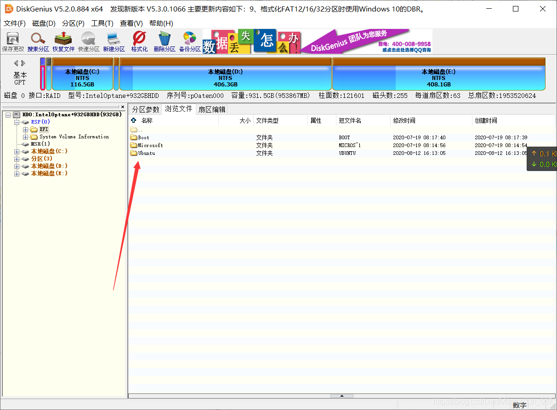
Task: Close the left tree panel with its x button
Action: tap(123, 107)
